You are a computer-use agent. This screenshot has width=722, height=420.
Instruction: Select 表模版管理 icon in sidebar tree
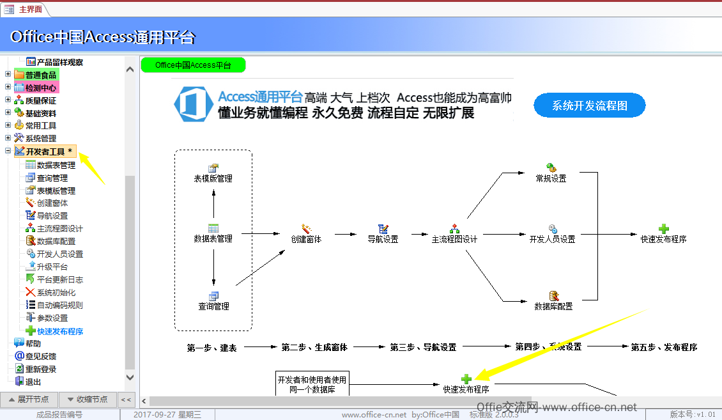click(x=31, y=190)
